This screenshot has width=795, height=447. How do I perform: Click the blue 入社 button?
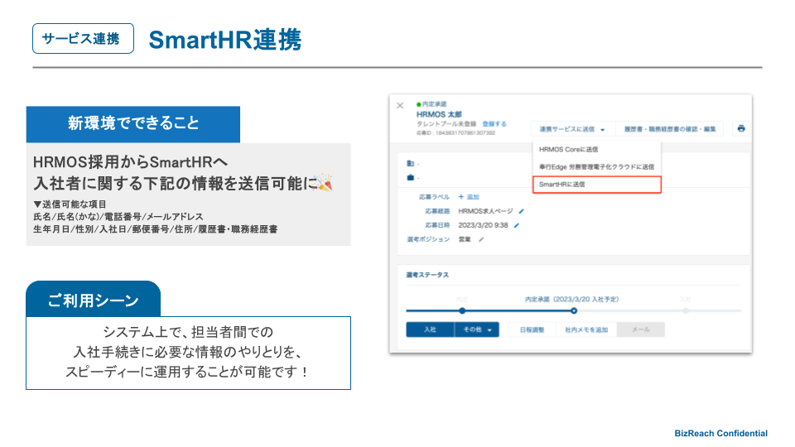coord(430,329)
